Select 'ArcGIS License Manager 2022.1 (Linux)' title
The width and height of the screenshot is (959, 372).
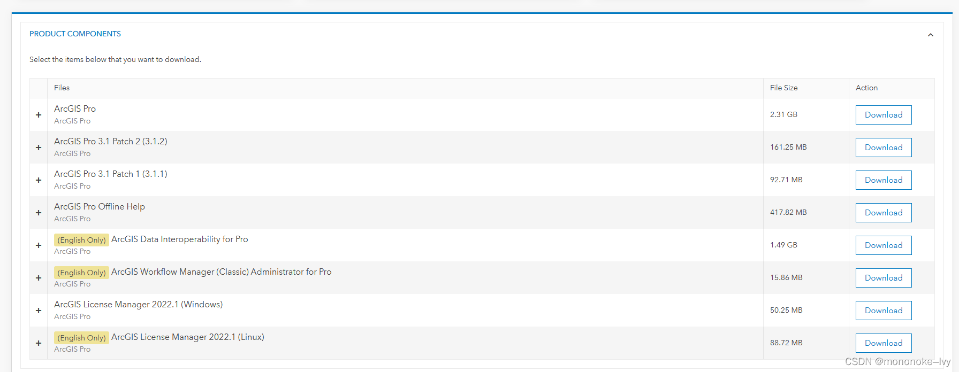point(188,337)
